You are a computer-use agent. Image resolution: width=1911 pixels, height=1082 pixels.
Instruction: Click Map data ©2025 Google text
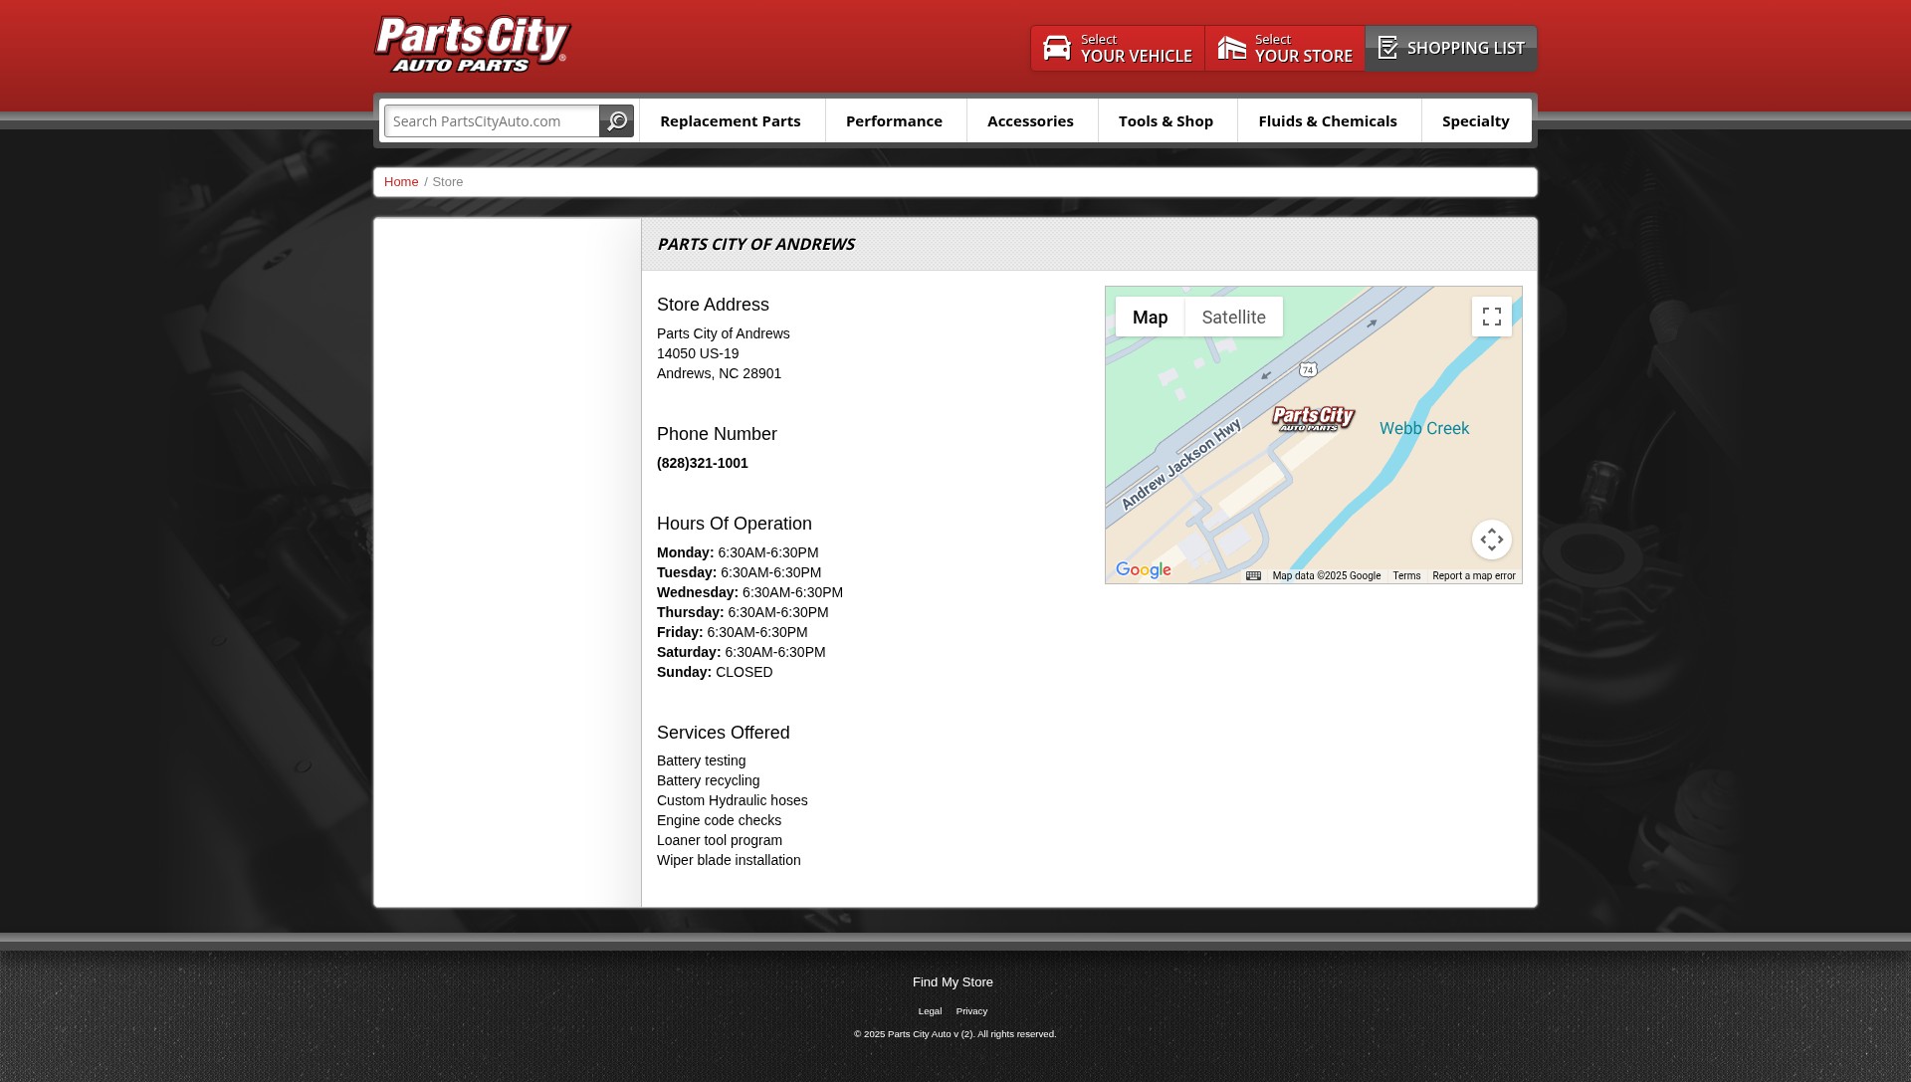pos(1326,576)
